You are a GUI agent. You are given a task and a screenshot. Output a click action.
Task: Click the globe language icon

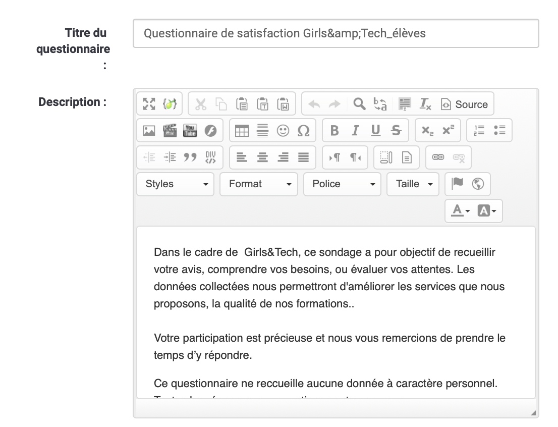(x=478, y=184)
